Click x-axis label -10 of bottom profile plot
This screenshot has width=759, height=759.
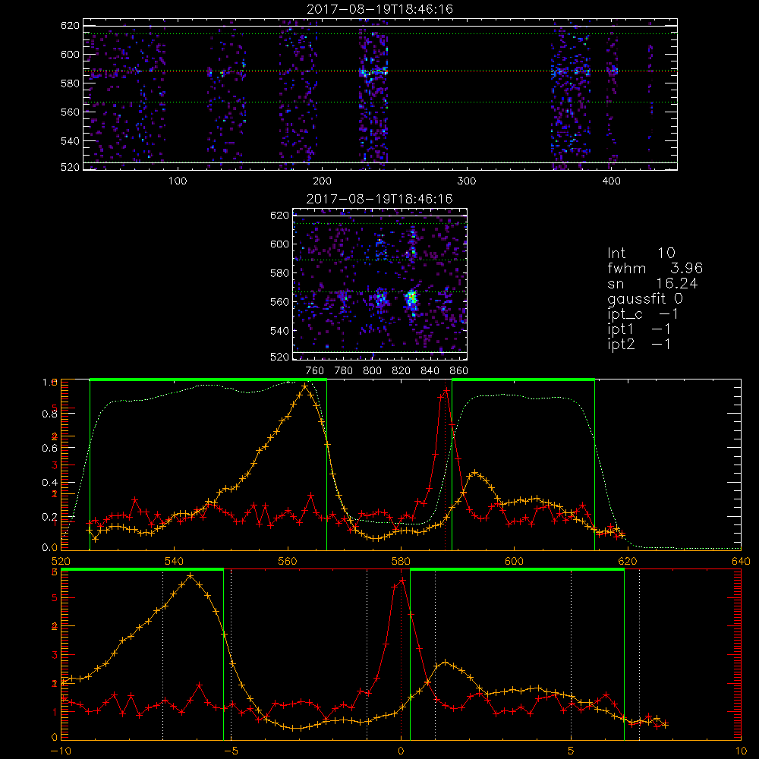pyautogui.click(x=61, y=751)
